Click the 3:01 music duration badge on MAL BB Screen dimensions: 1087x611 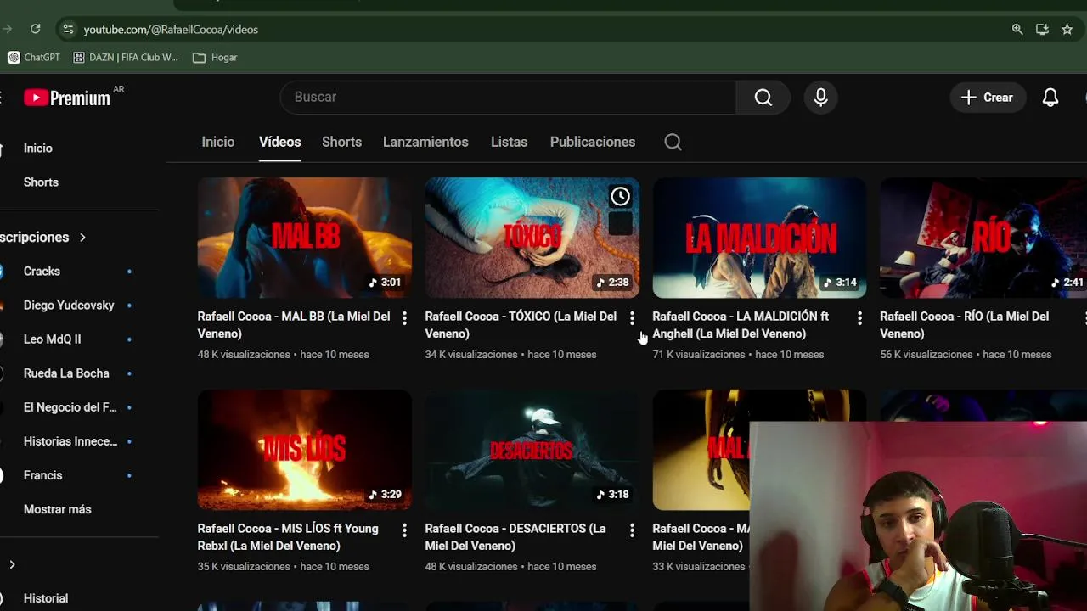coord(385,283)
